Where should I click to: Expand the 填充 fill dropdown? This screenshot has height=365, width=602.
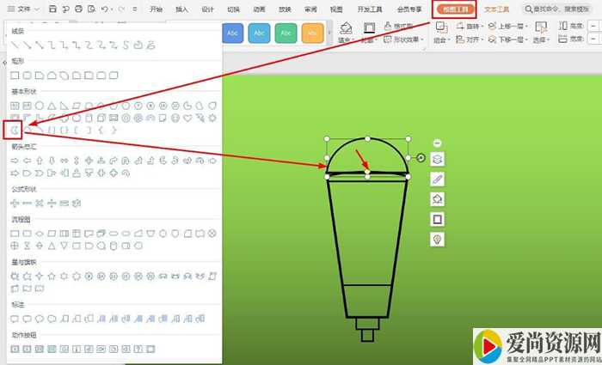click(346, 40)
